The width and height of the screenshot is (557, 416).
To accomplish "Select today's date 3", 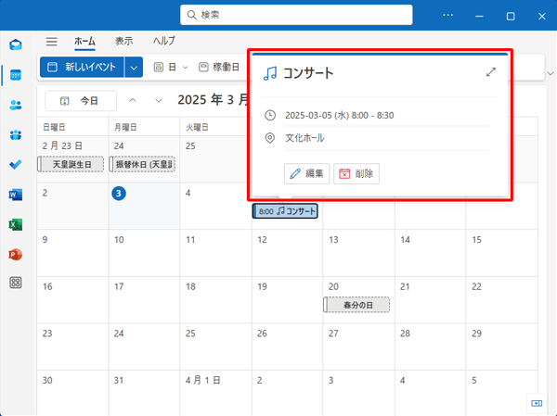I will tap(119, 194).
